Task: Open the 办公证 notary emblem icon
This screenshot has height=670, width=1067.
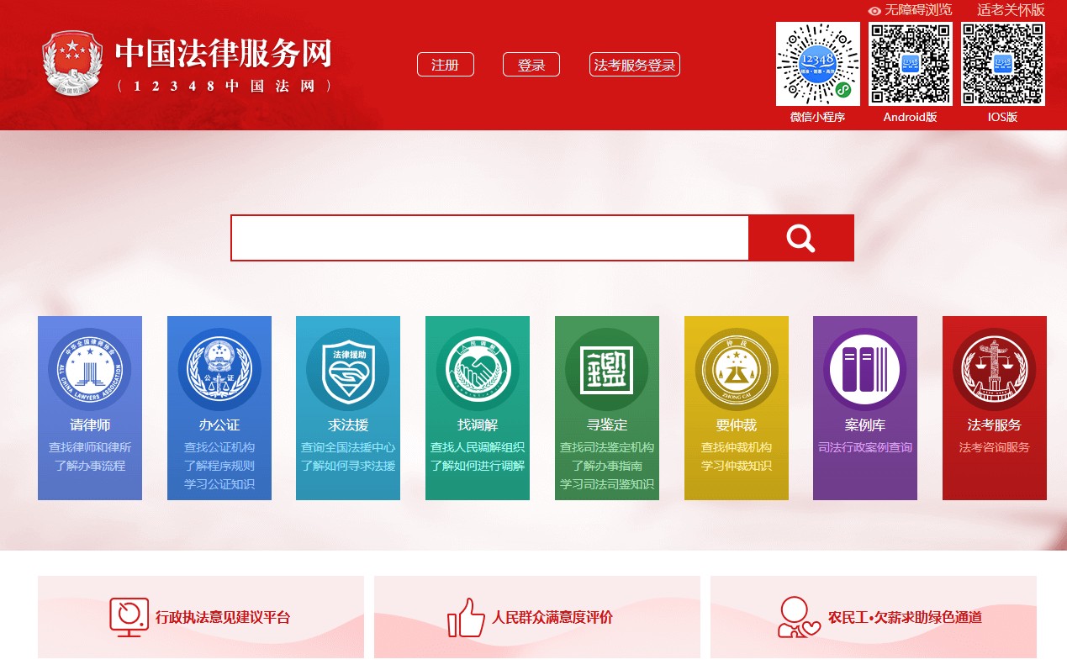Action: coord(219,369)
